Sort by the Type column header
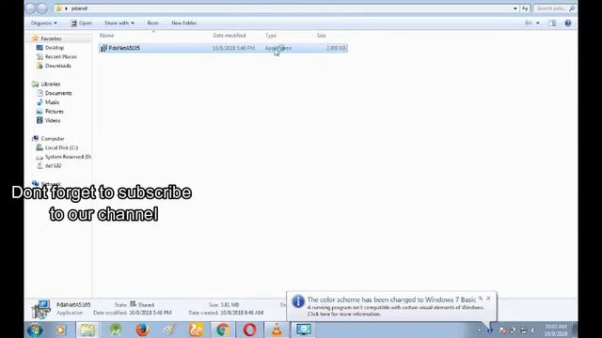 click(271, 36)
